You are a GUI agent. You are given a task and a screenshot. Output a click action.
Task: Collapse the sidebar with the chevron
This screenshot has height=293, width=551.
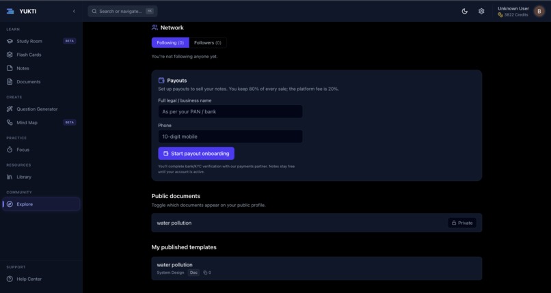(x=74, y=11)
